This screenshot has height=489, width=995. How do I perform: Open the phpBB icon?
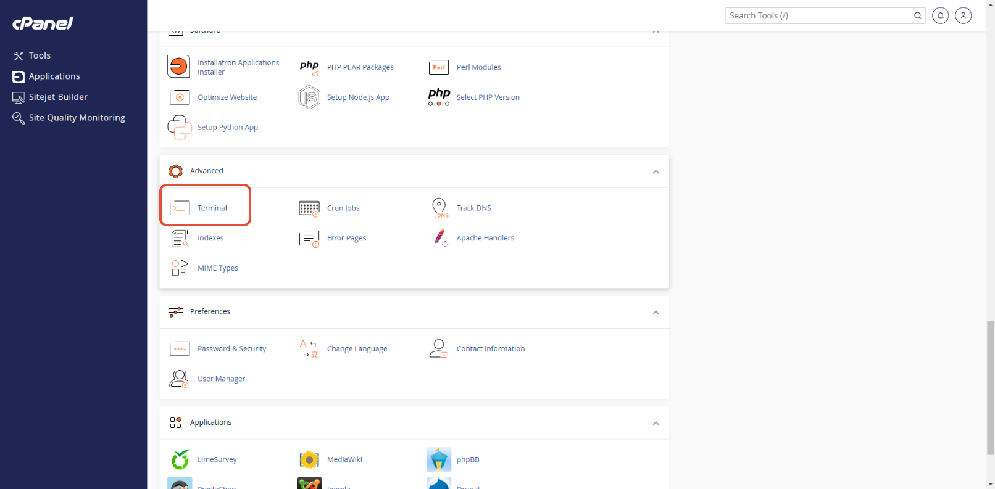[439, 459]
